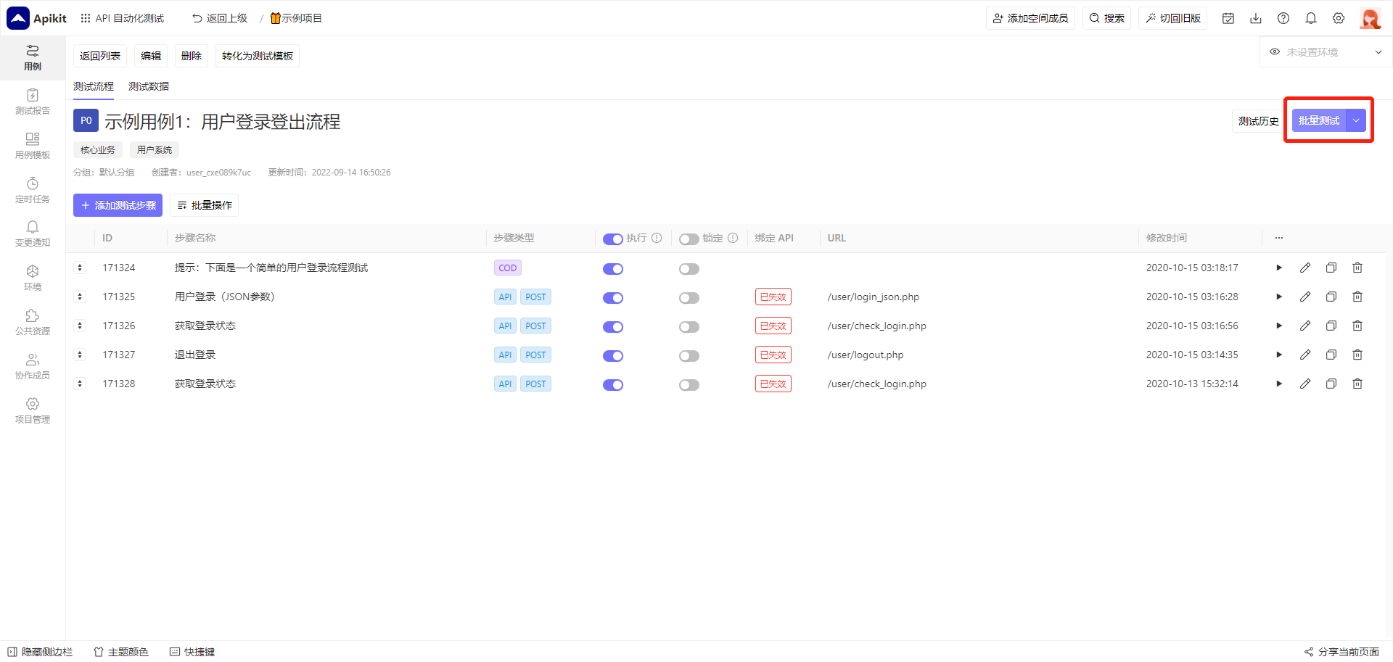
Task: Lock step 171325 with its toggle
Action: 689,298
